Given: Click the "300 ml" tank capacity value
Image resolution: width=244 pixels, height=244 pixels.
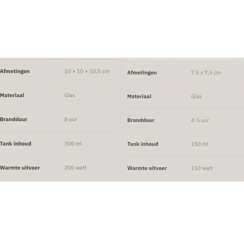Looking at the screenshot, I should [x=73, y=144].
